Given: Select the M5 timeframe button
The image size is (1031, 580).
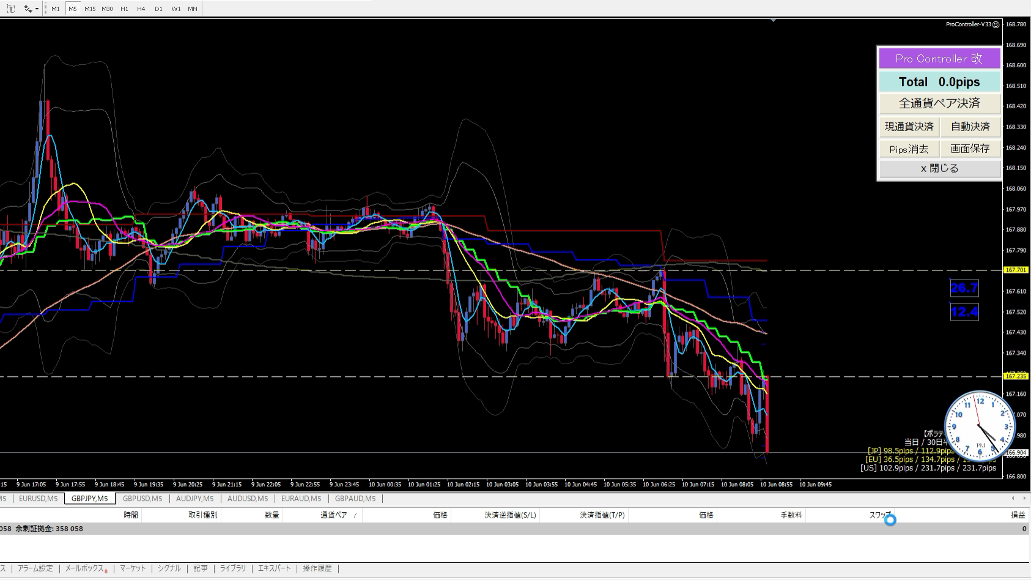Looking at the screenshot, I should tap(73, 9).
